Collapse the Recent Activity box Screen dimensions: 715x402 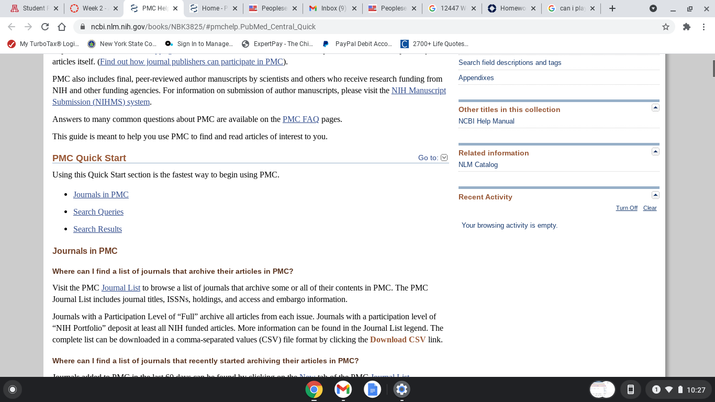pos(655,195)
